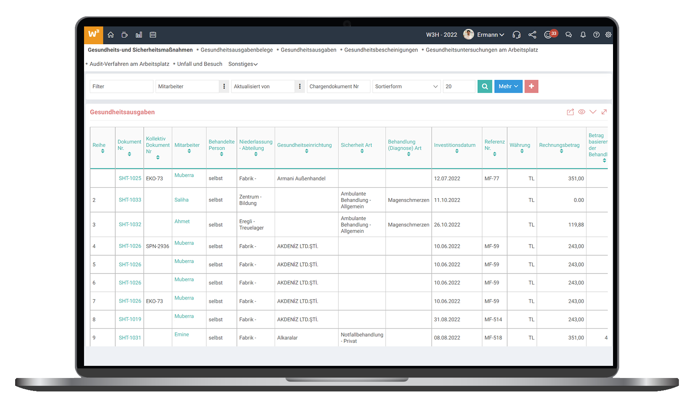This screenshot has height=404, width=691.
Task: Toggle the eye visibility icon in panel header
Action: 582,112
